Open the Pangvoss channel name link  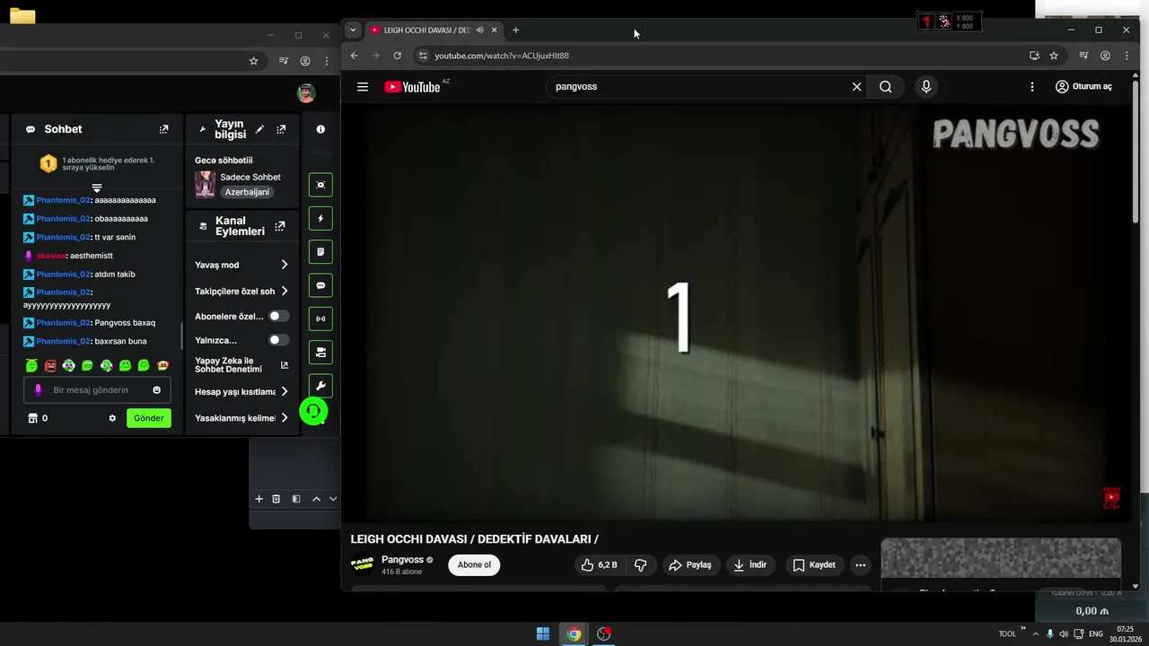402,560
